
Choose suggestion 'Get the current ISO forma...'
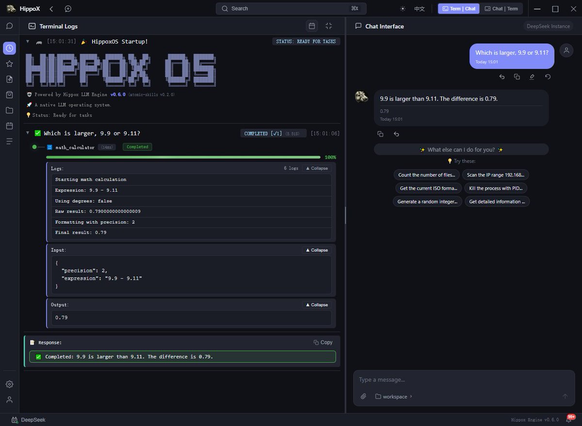(x=428, y=188)
